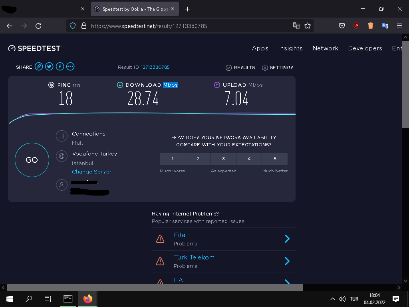409x307 pixels.
Task: Click the user profile ISP icon
Action: 62,185
